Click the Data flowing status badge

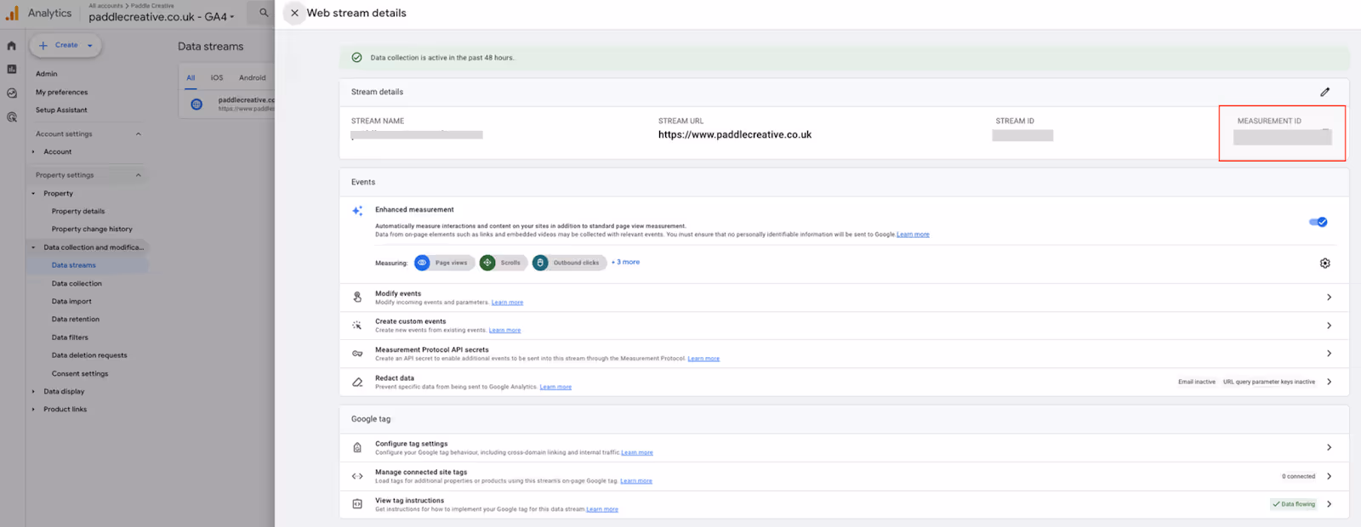point(1294,504)
